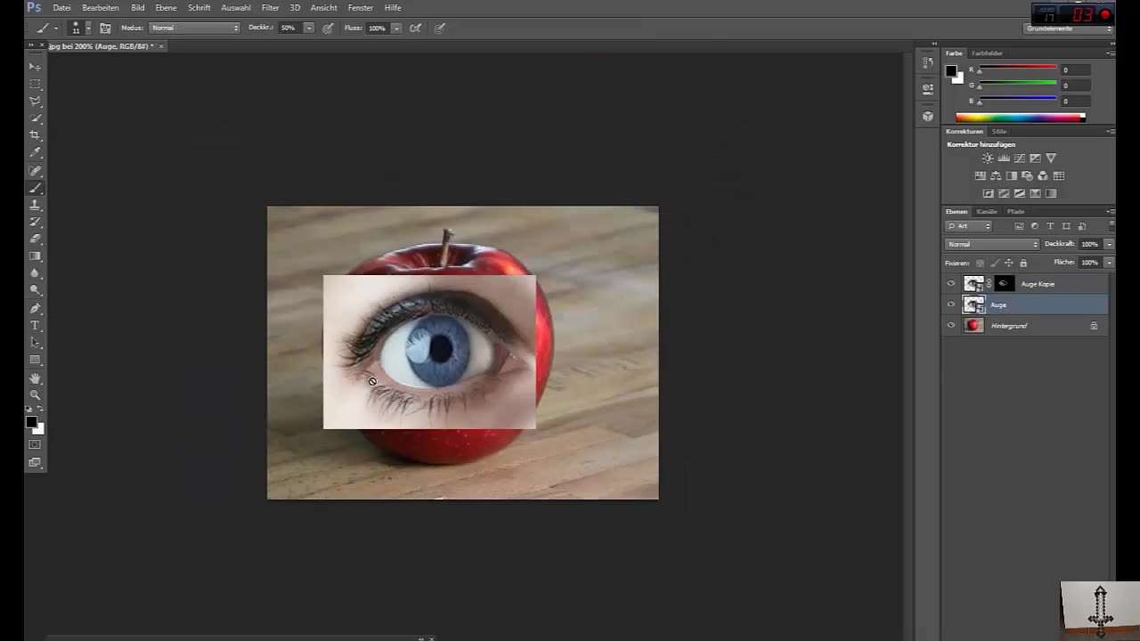Select the Eraser tool
The height and width of the screenshot is (641, 1140).
point(36,239)
